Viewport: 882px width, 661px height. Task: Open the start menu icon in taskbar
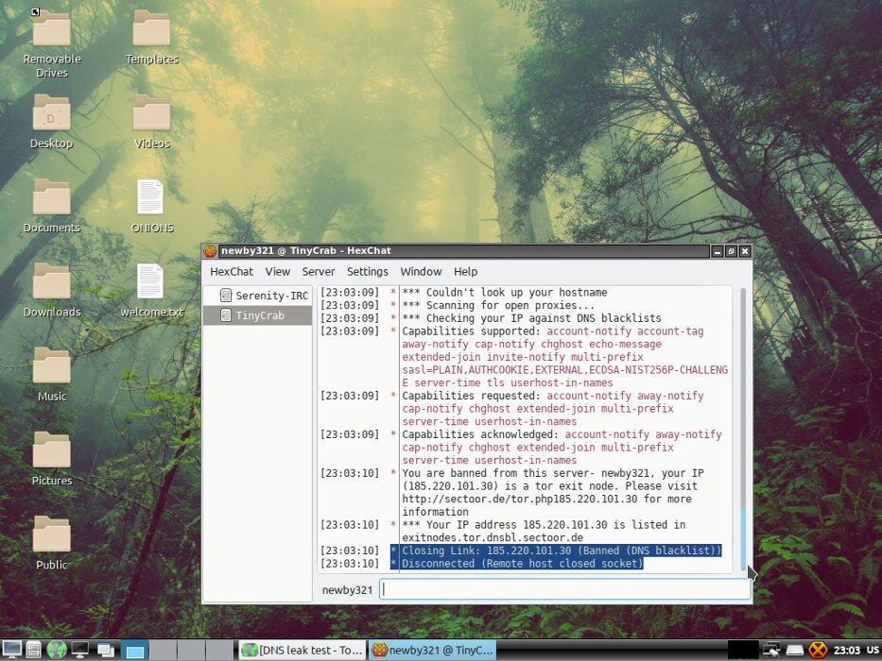click(12, 650)
